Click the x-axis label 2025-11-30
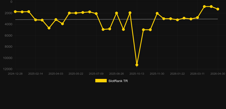The height and width of the screenshot is (109, 226). [157, 74]
